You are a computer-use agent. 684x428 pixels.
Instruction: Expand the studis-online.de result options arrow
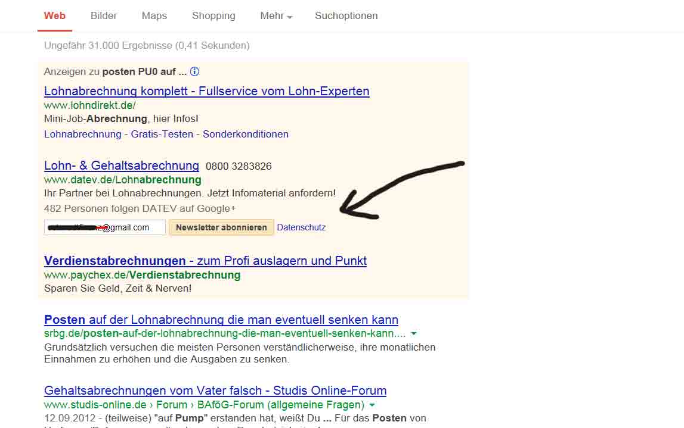coord(372,405)
